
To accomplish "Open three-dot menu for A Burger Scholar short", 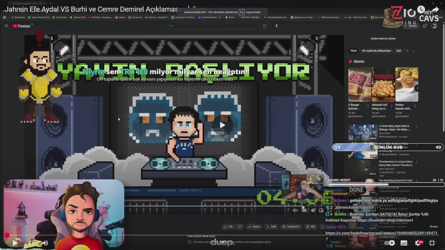I will 368,106.
